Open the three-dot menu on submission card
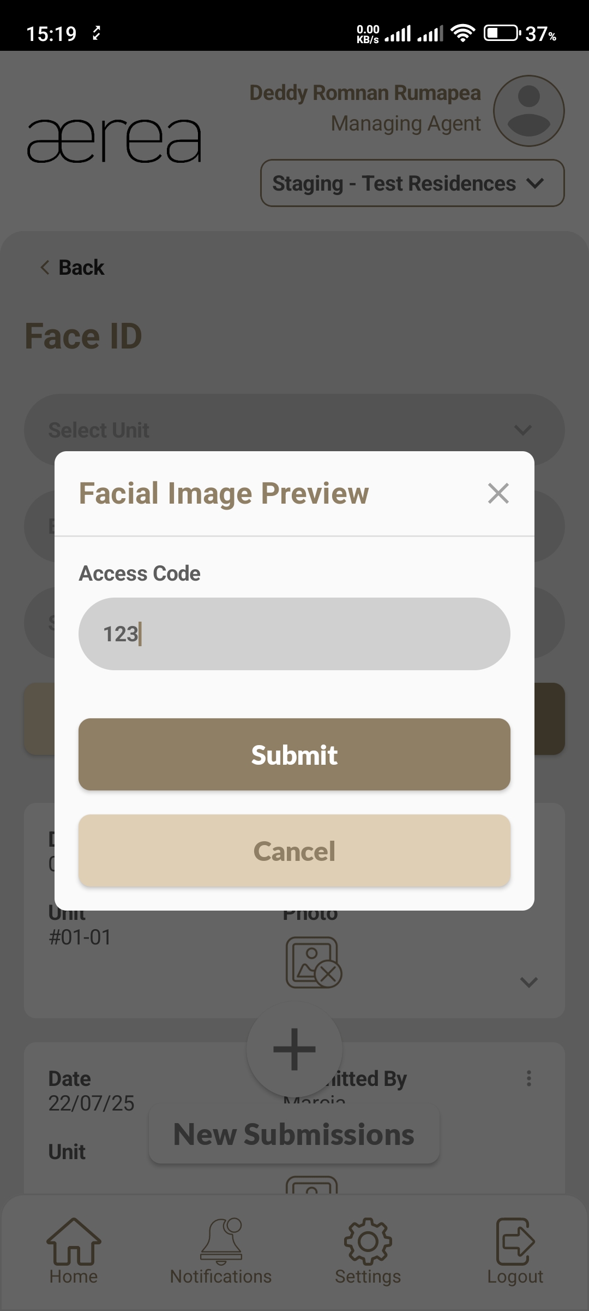 [528, 1078]
